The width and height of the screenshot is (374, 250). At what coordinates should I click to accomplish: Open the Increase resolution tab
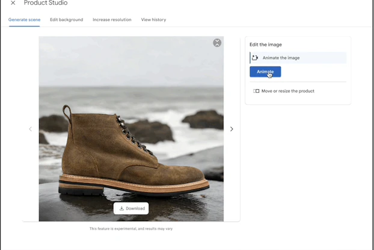tap(112, 20)
